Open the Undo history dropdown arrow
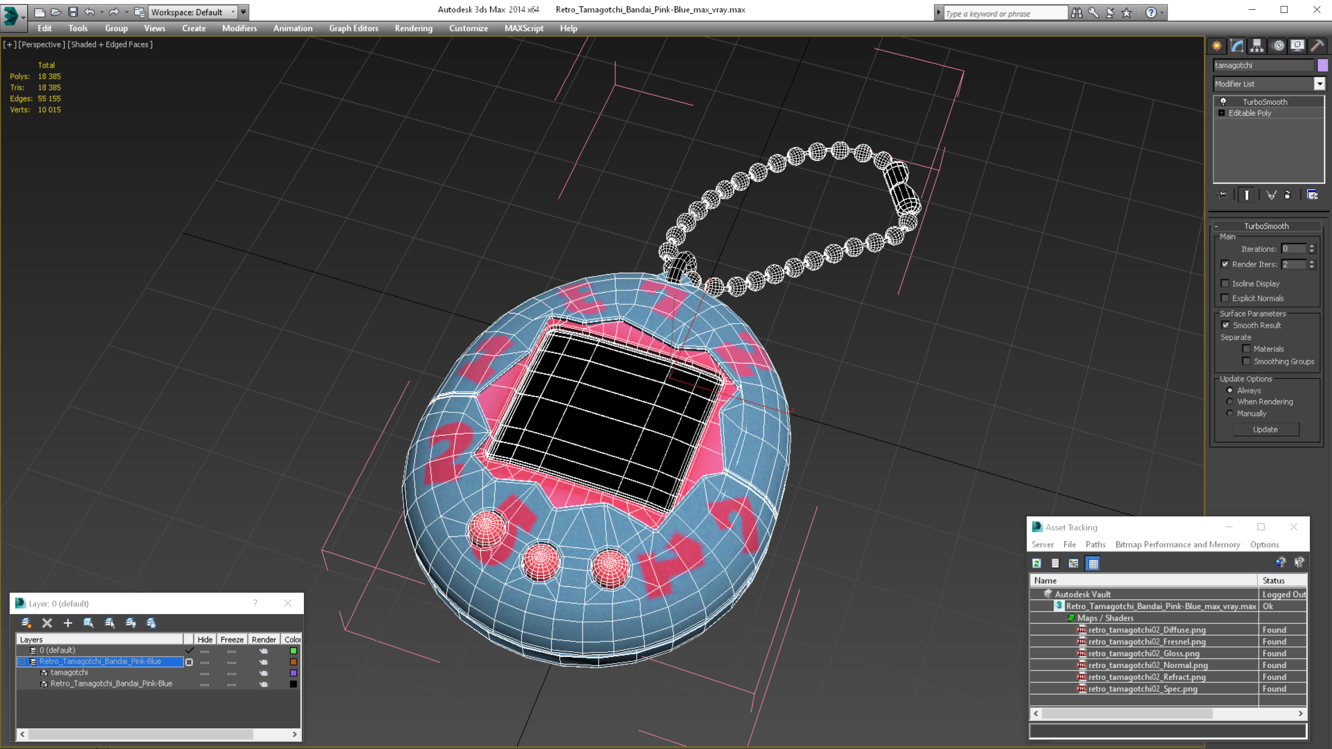Screen dimensions: 1332x749 click(101, 12)
